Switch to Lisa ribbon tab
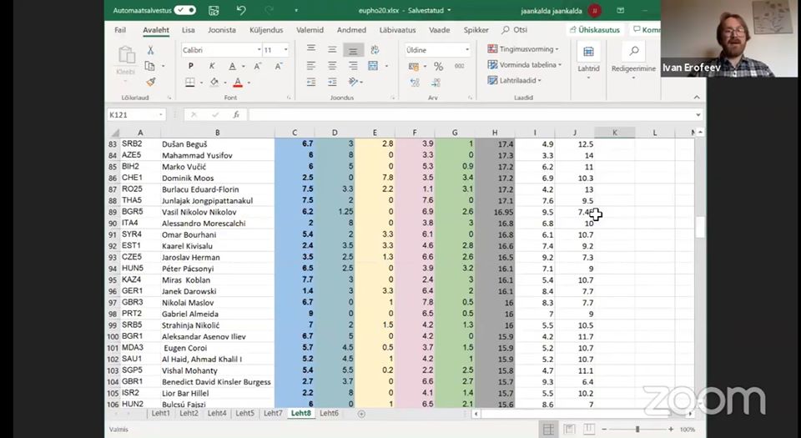This screenshot has height=438, width=801. (x=188, y=30)
